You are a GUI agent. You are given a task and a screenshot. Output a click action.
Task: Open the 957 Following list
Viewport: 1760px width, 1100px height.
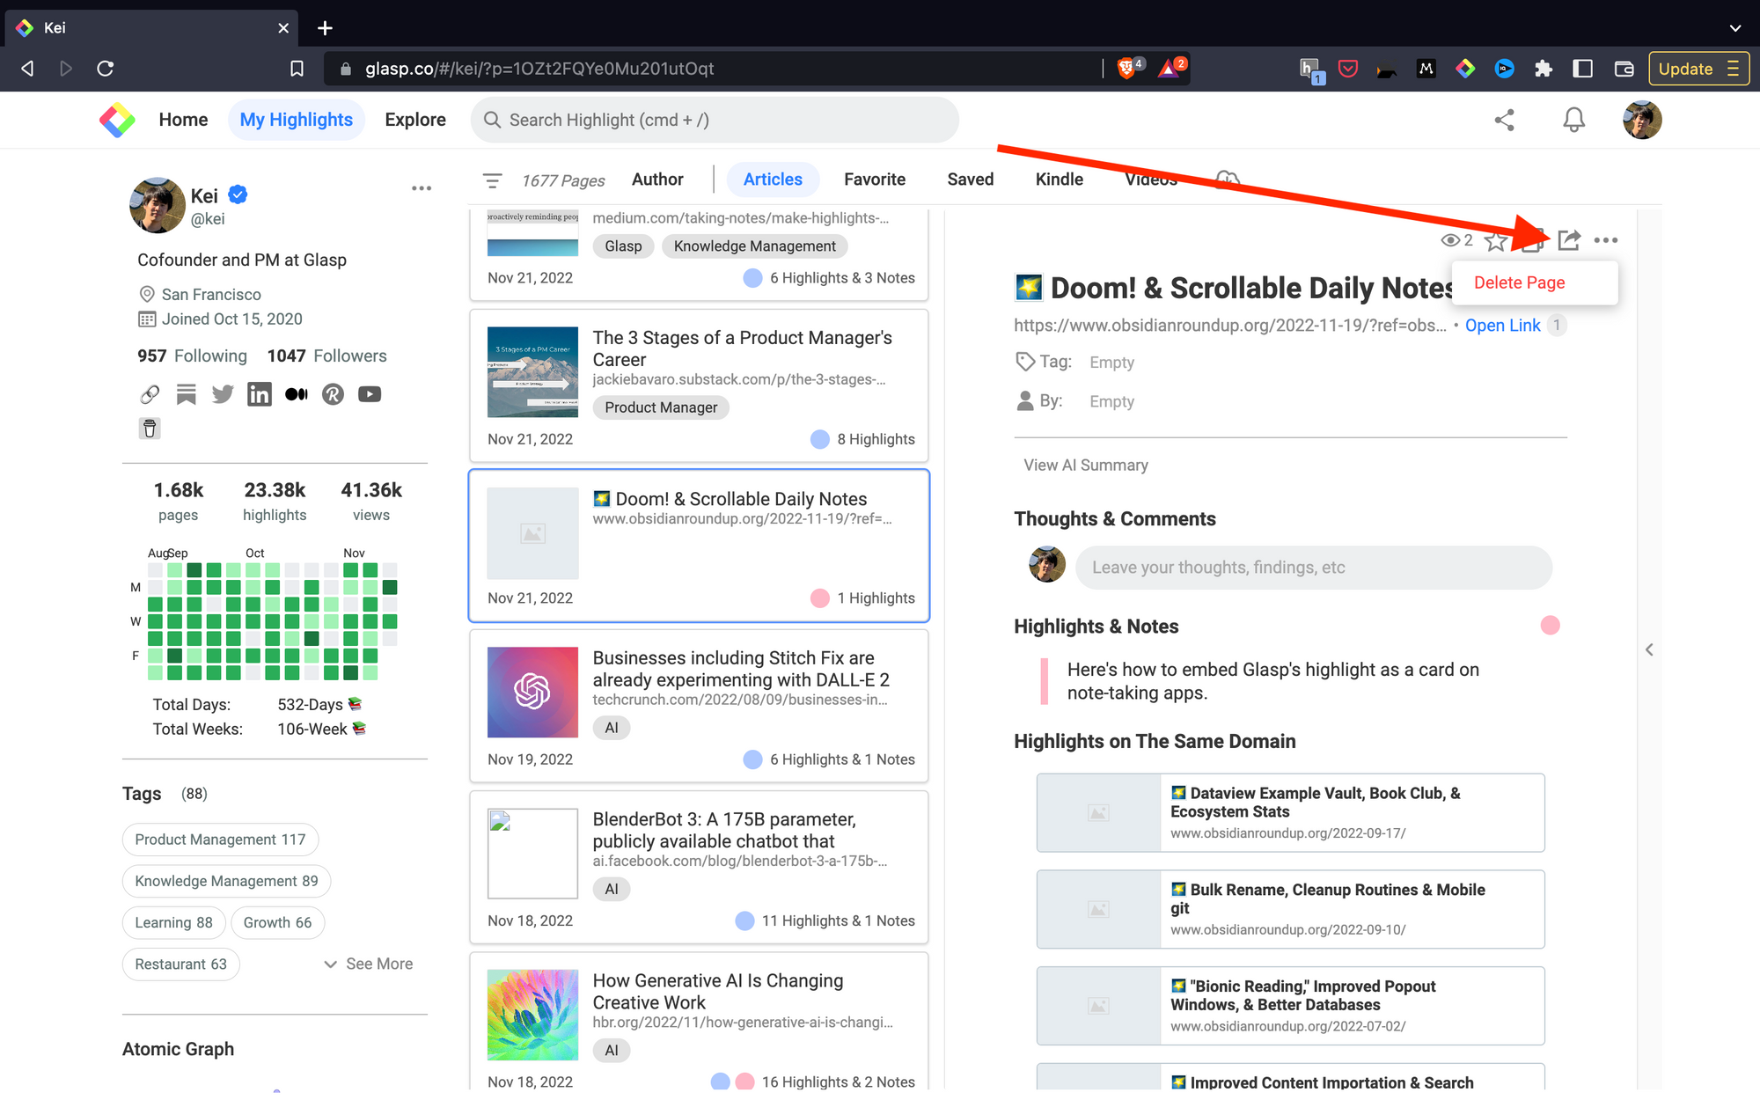point(192,356)
